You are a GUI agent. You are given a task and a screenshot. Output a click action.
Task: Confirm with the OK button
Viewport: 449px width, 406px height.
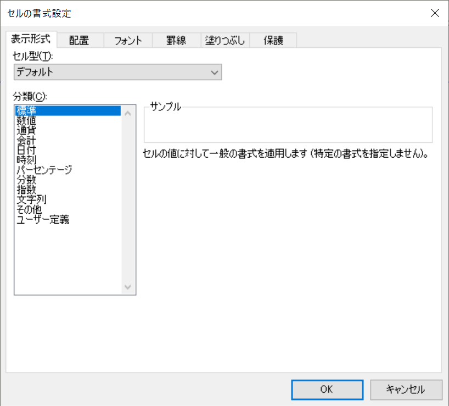click(327, 390)
